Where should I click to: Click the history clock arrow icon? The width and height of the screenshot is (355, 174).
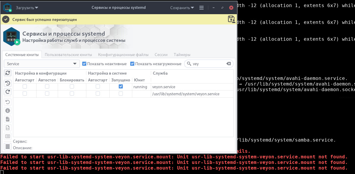tap(8, 83)
